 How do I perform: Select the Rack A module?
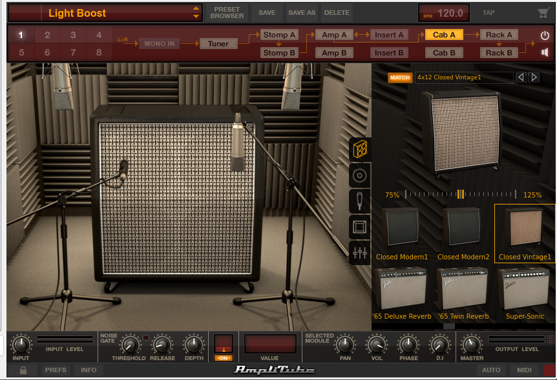click(x=499, y=35)
